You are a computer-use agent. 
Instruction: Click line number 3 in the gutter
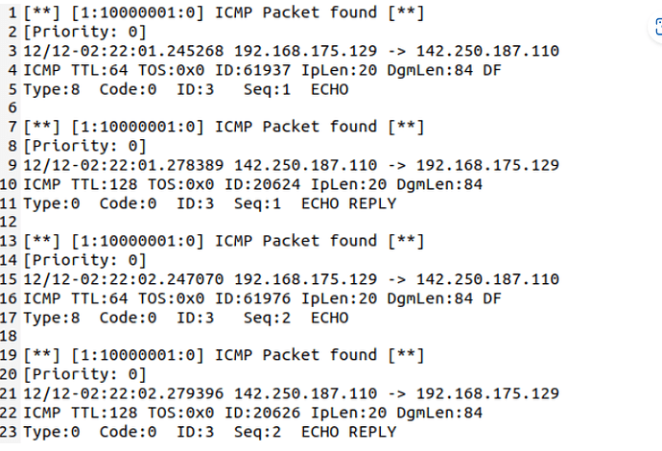click(12, 51)
